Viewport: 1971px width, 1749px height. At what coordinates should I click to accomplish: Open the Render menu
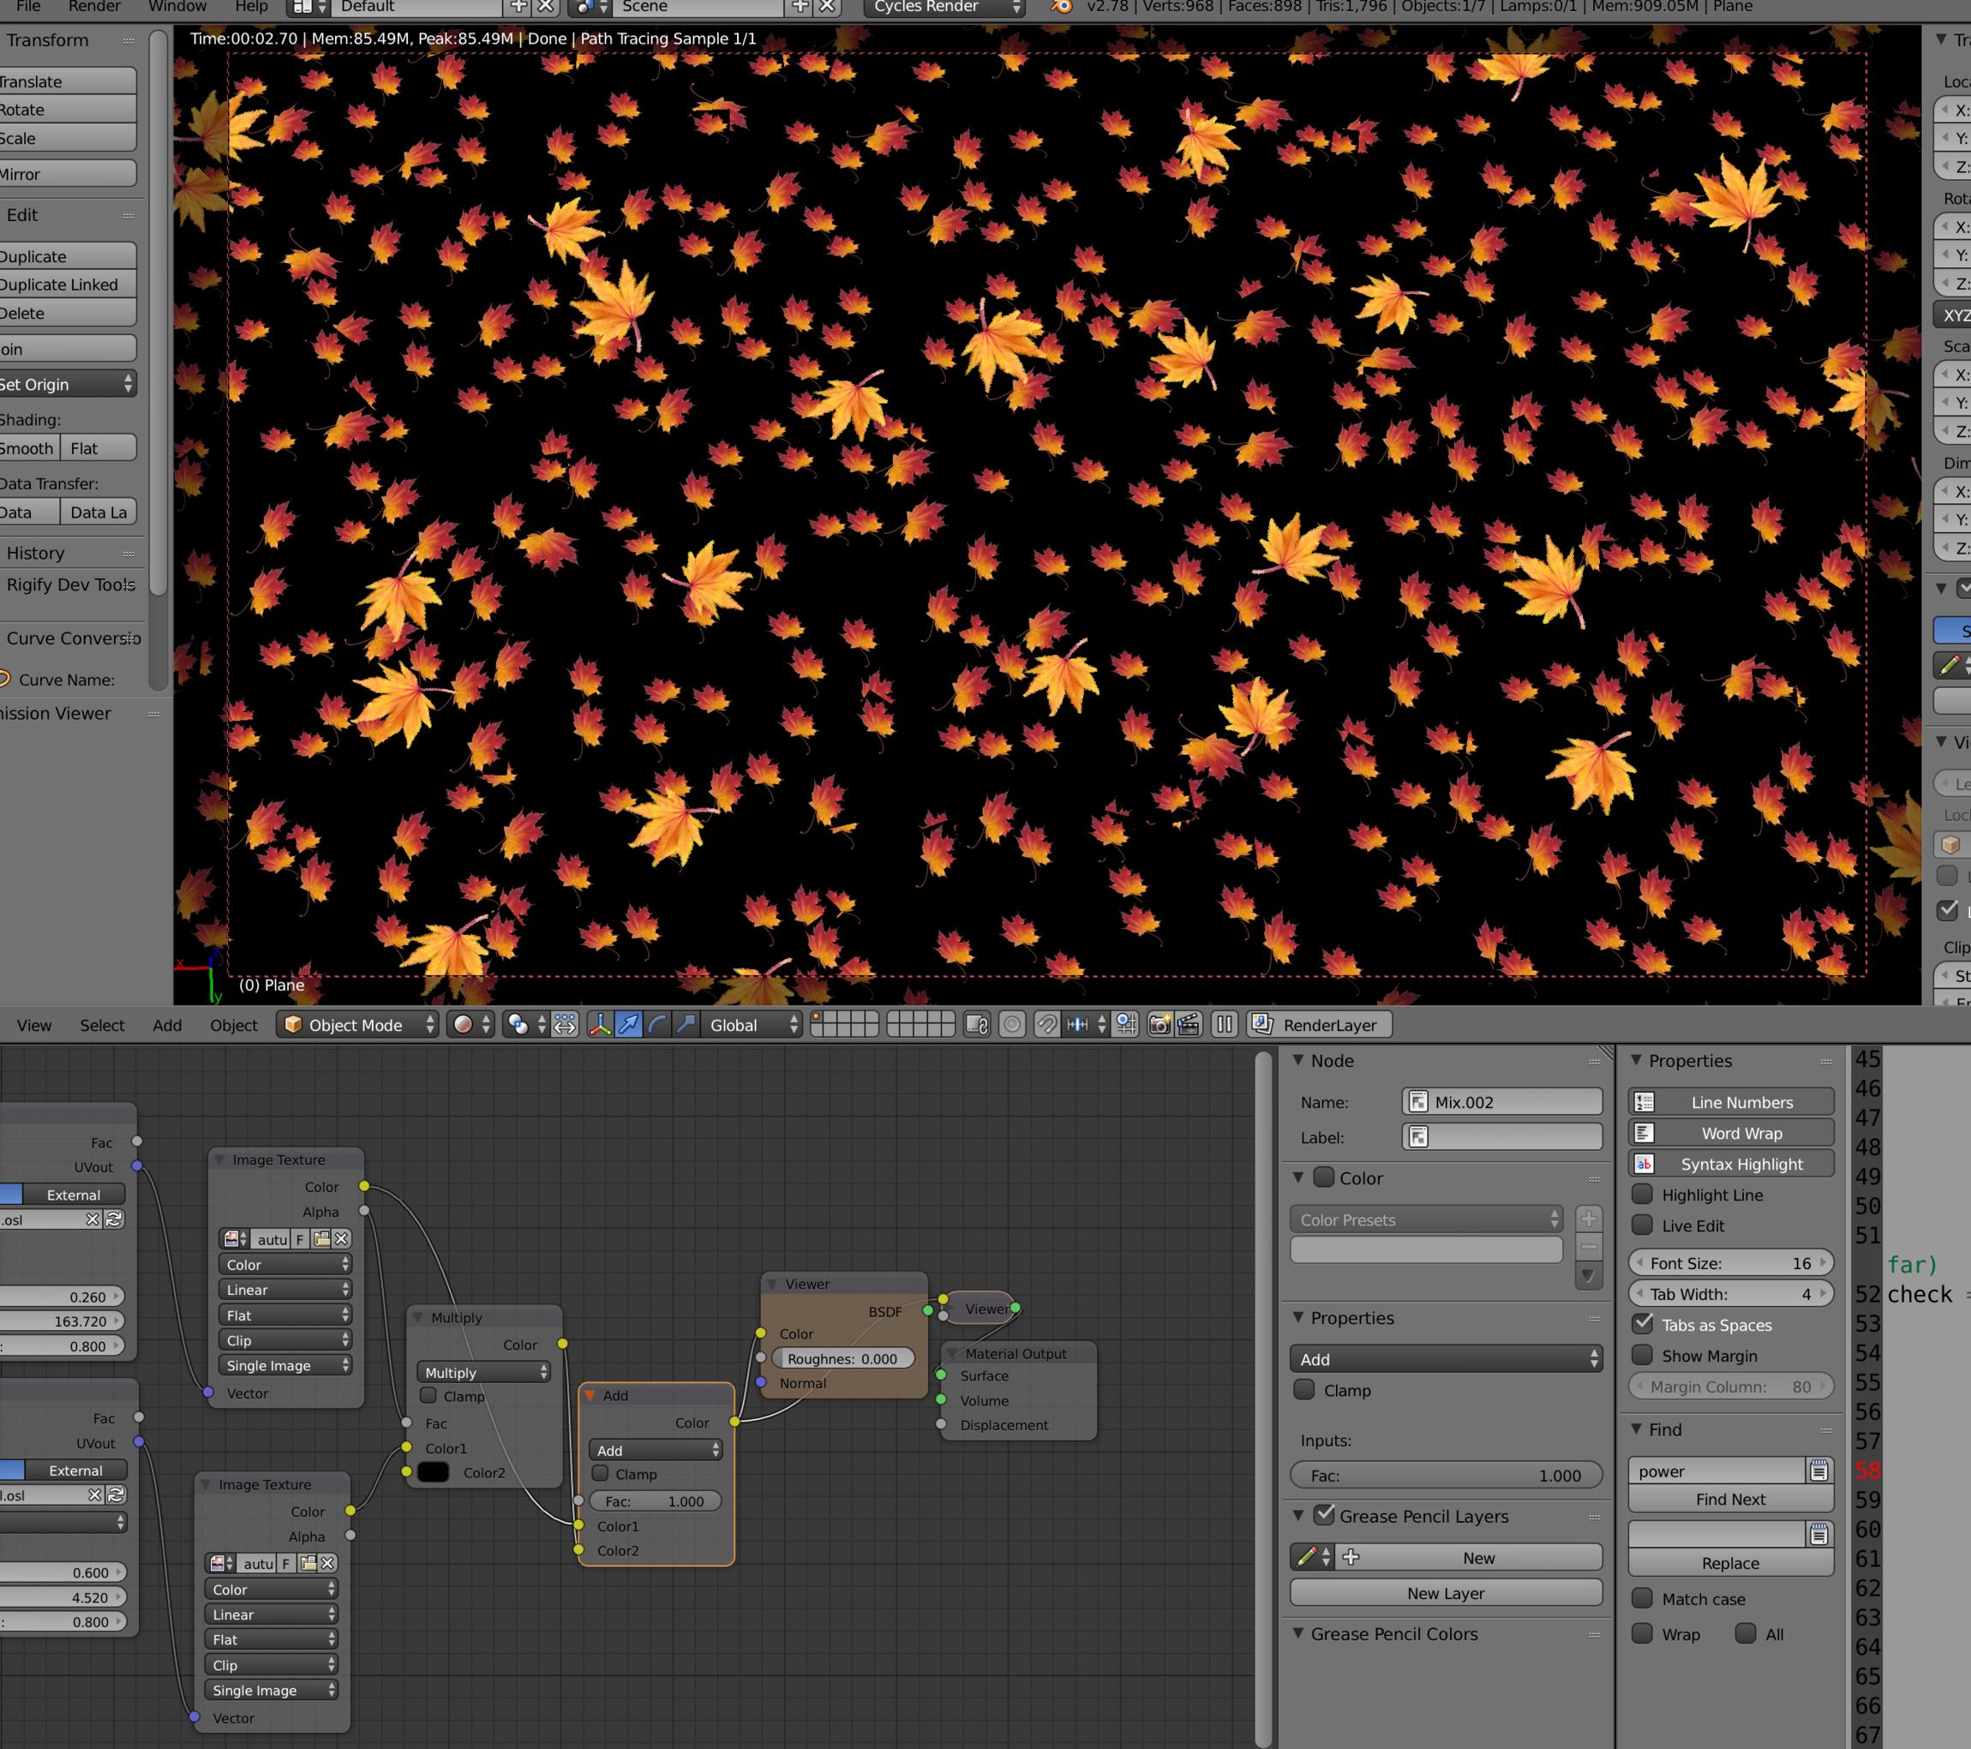(x=94, y=7)
